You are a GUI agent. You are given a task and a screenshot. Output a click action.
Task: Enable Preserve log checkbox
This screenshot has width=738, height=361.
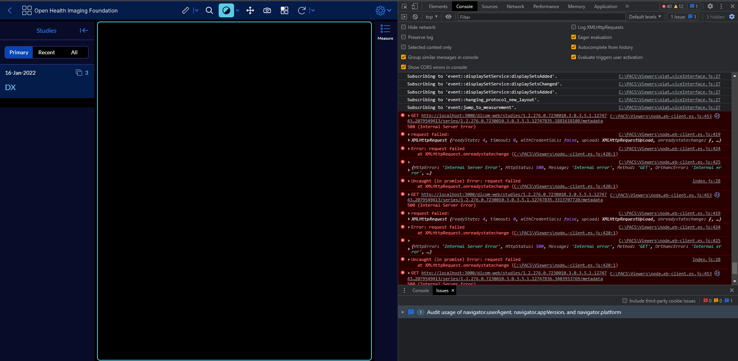click(x=403, y=37)
